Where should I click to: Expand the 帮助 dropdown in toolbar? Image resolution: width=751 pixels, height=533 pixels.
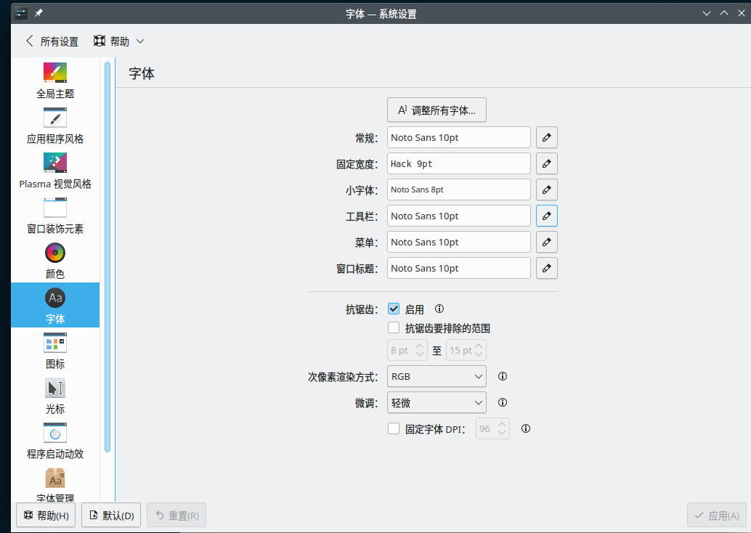click(119, 41)
